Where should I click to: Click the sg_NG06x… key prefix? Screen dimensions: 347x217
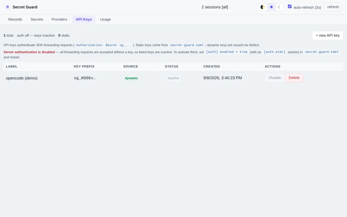[85, 78]
